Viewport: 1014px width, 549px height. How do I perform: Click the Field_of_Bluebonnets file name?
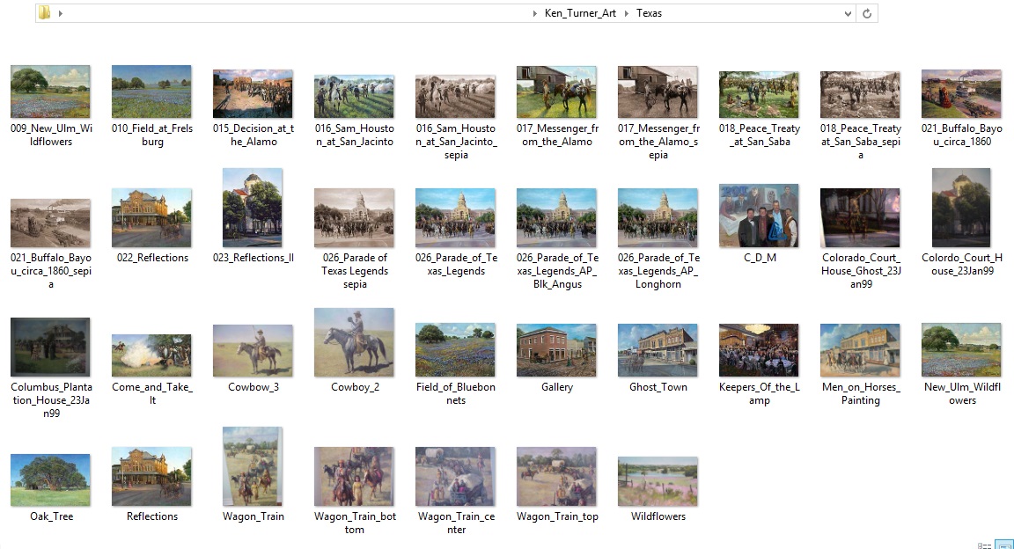456,394
